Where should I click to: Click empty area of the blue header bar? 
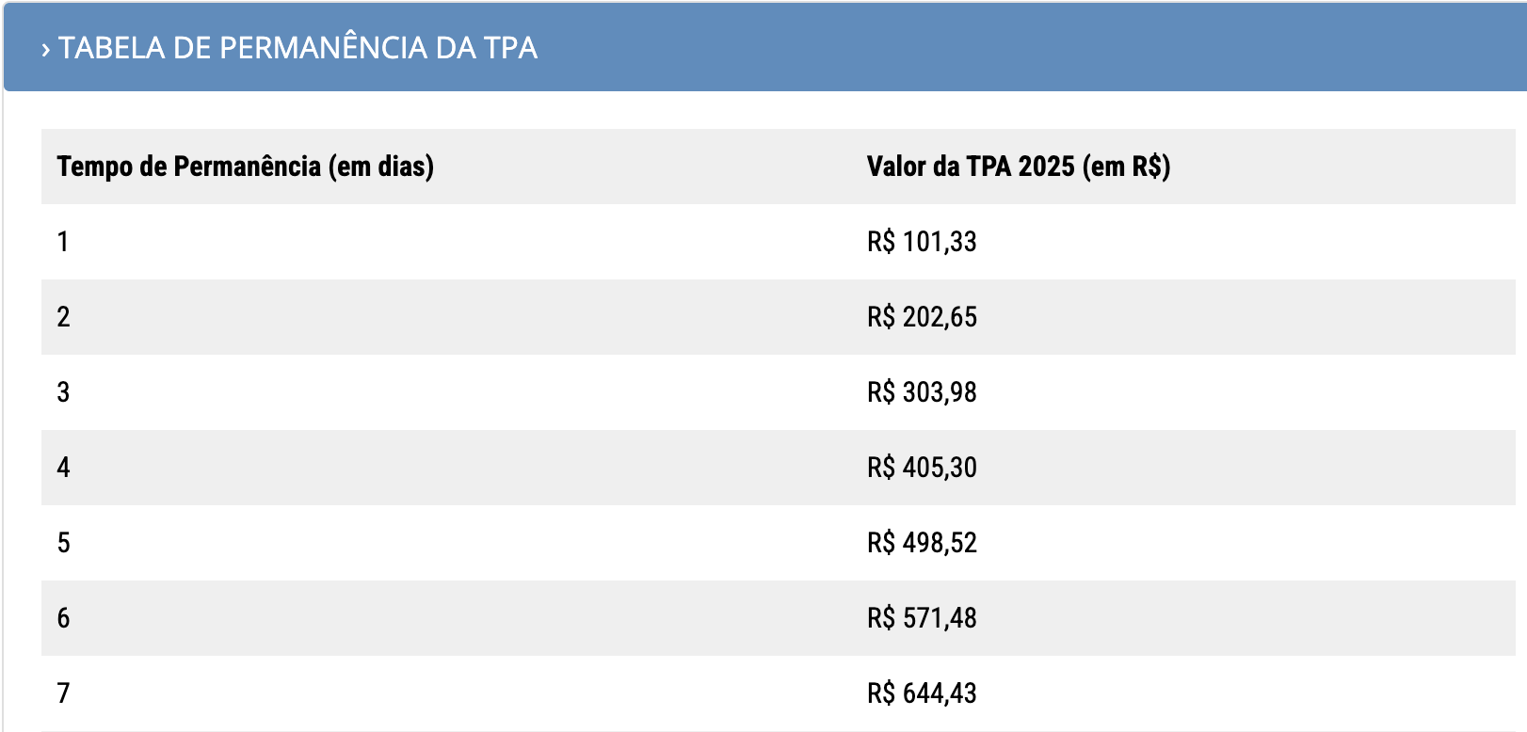[x=1036, y=48]
